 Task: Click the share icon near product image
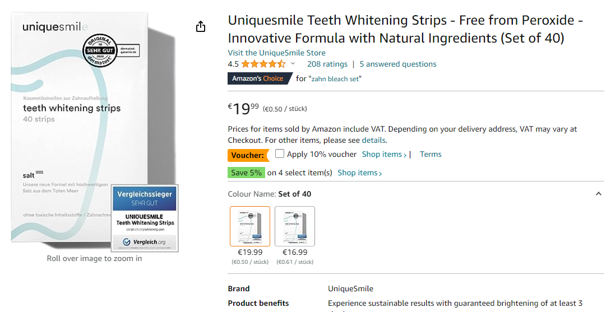pyautogui.click(x=201, y=27)
